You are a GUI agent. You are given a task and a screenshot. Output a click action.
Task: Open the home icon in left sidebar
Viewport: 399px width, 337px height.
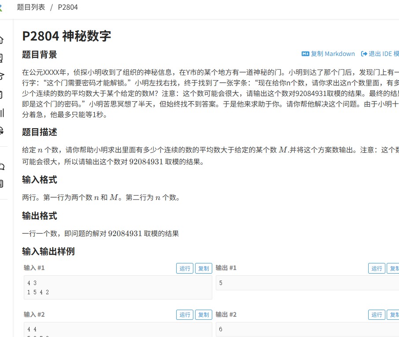pos(1,40)
